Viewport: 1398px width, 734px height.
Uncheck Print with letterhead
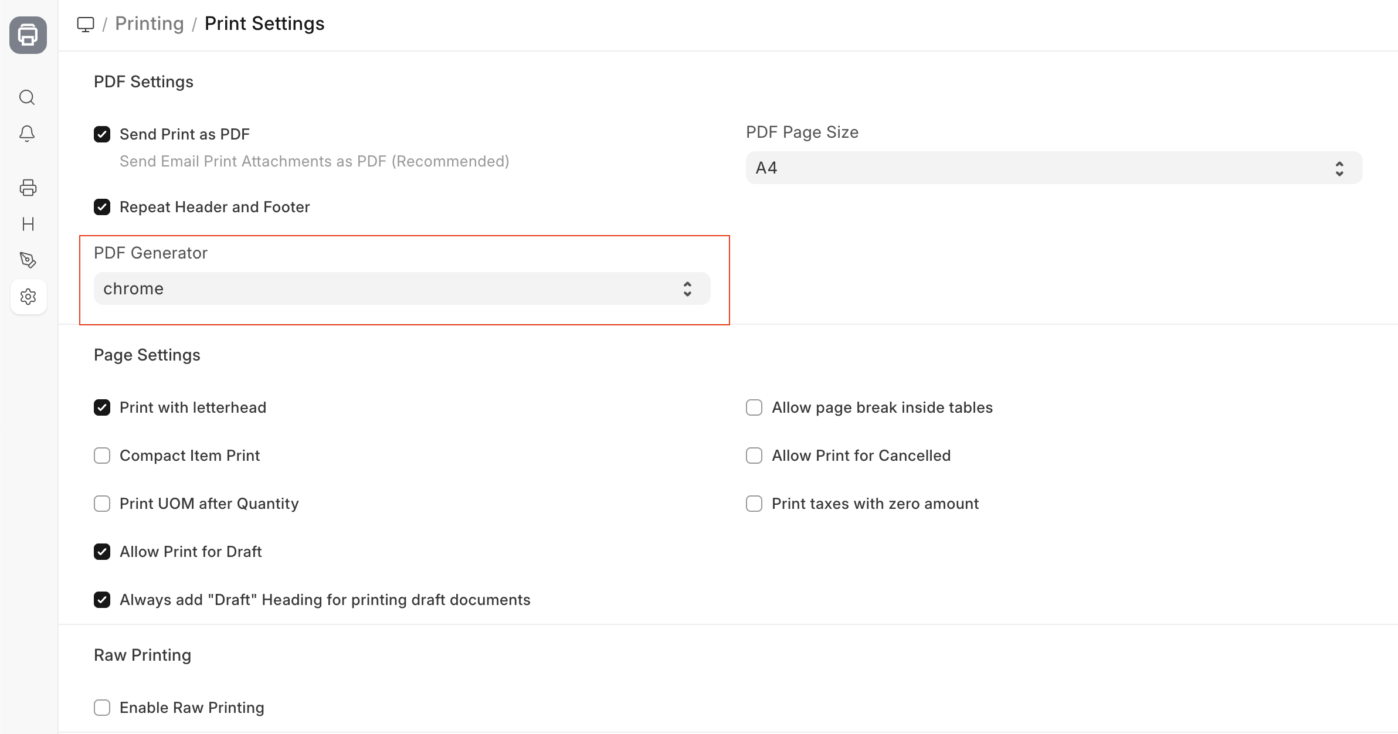coord(102,407)
